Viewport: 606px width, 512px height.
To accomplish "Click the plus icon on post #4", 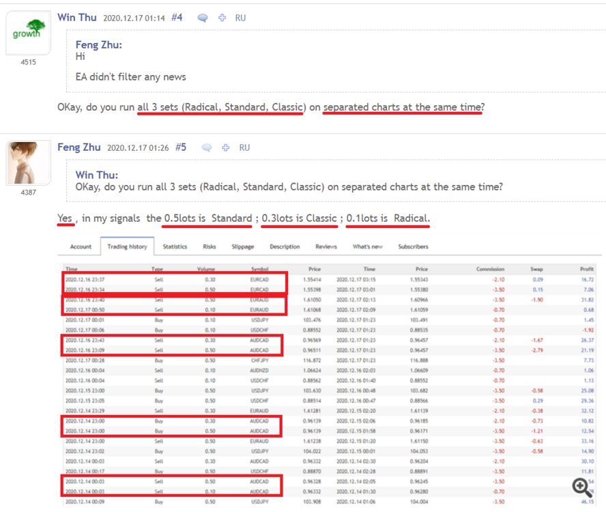I will [x=222, y=18].
